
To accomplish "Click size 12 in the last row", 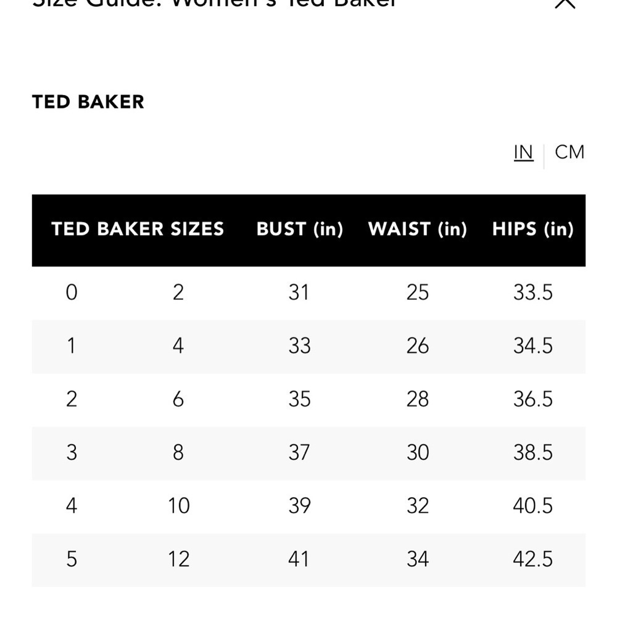I will (x=178, y=560).
